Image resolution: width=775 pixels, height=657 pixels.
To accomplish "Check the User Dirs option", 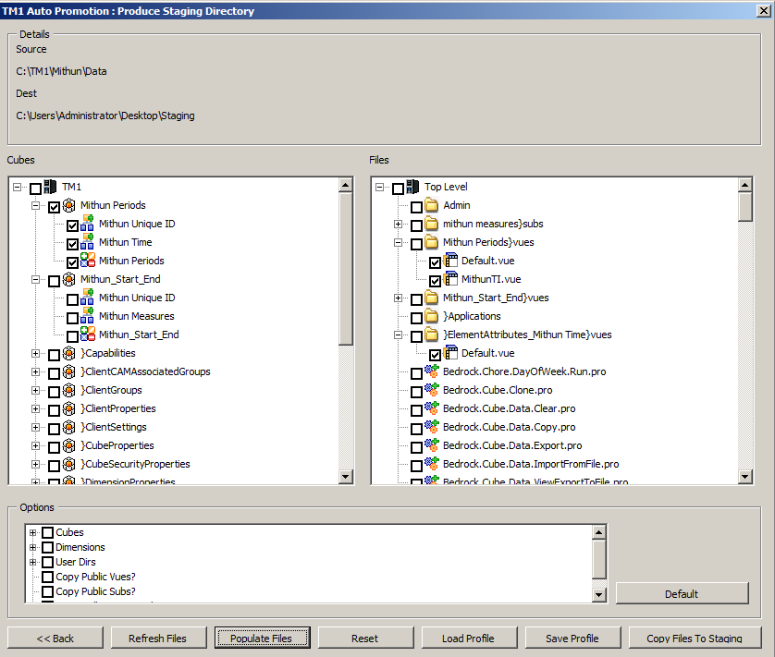I will (x=48, y=562).
